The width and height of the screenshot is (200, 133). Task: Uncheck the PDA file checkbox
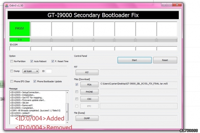pyautogui.click(x=77, y=85)
